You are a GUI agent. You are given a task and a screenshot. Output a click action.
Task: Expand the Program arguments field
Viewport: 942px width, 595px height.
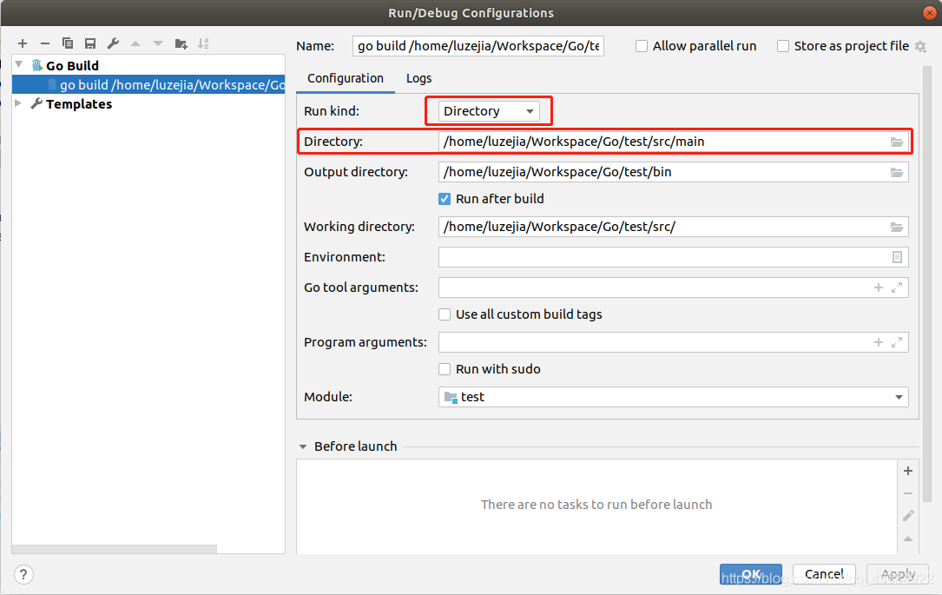pos(897,342)
